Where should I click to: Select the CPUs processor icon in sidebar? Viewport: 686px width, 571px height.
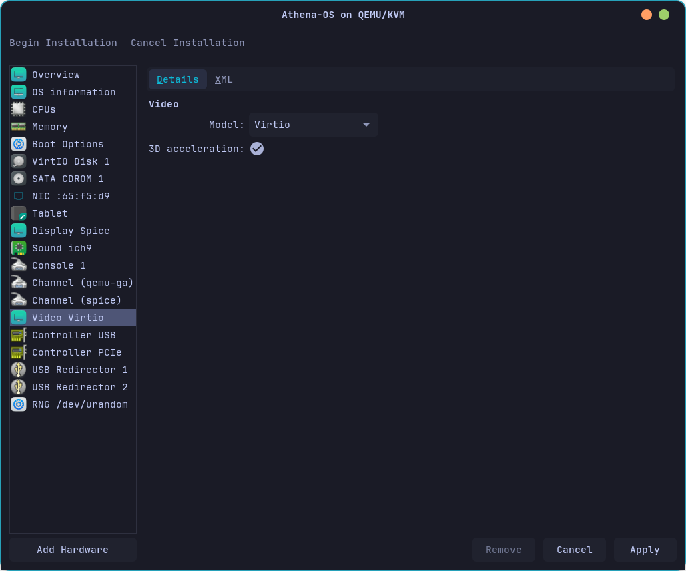pyautogui.click(x=19, y=109)
